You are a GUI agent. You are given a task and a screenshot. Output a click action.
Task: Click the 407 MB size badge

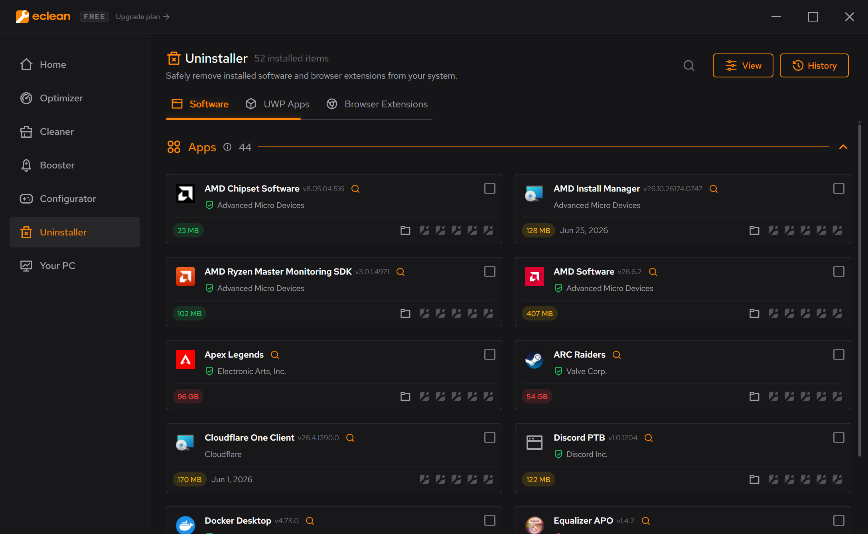[540, 313]
